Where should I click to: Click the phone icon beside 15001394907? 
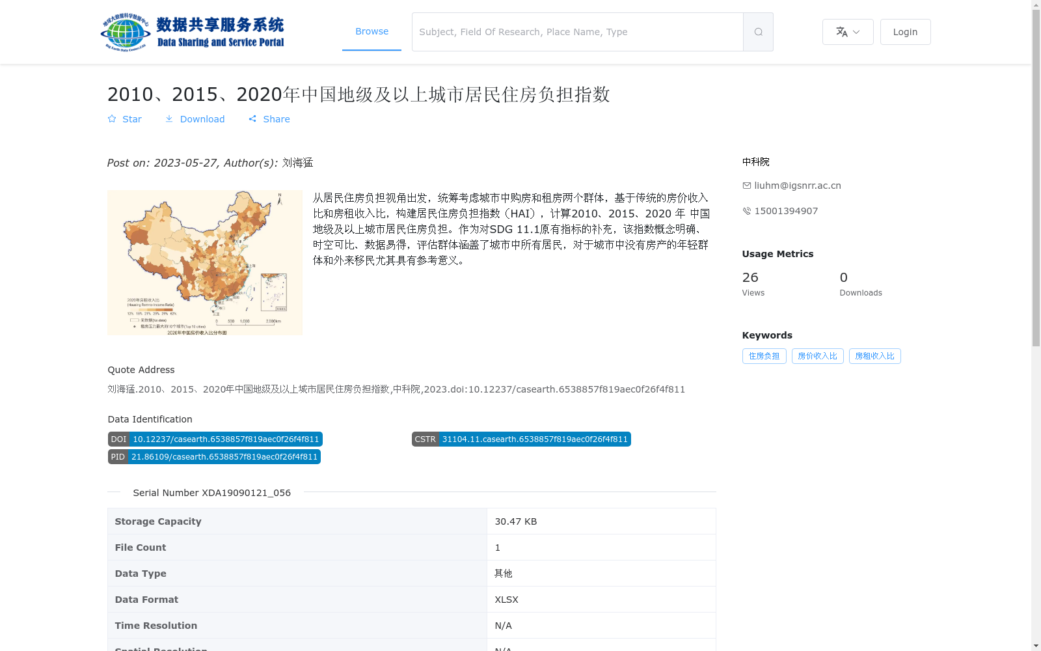pos(747,211)
